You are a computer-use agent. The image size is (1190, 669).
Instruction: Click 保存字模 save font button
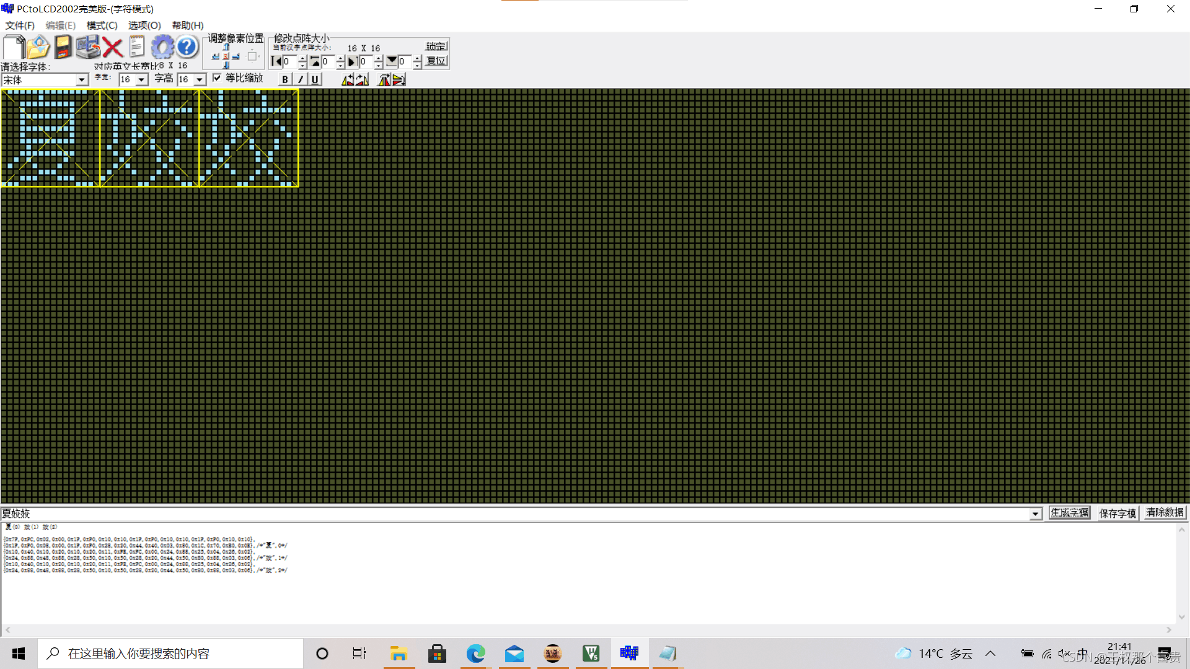point(1117,513)
